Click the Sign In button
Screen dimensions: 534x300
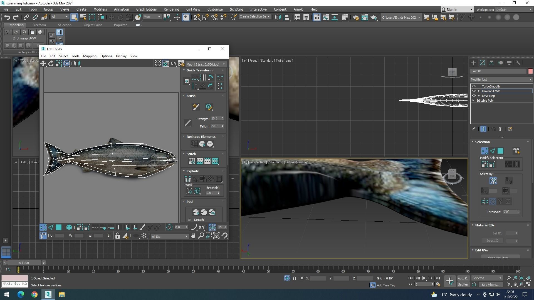tap(457, 10)
